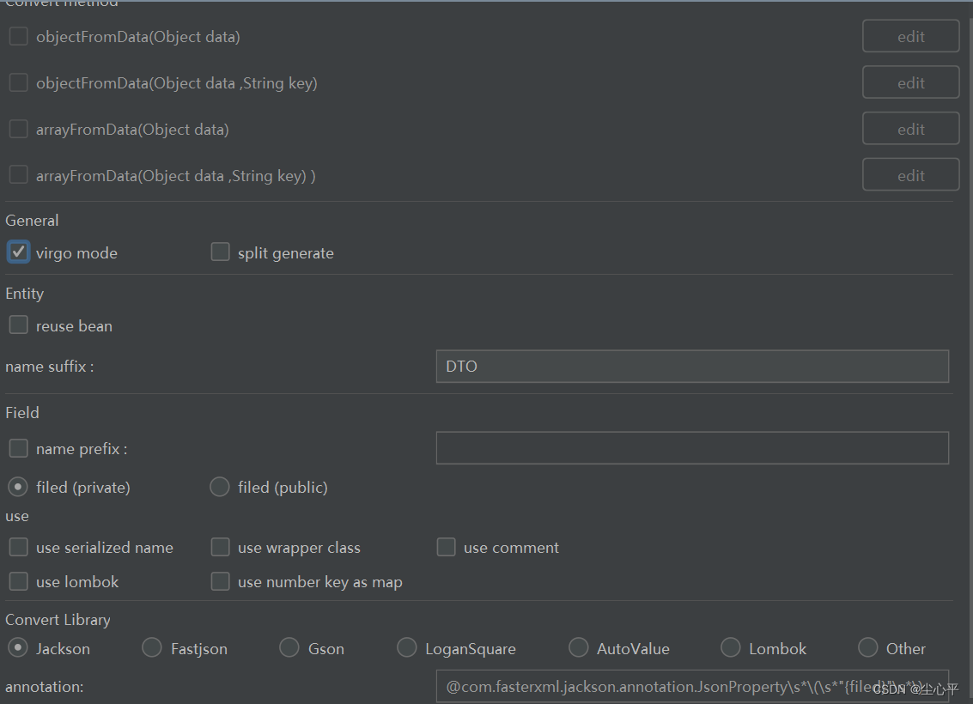
Task: Check the reuse bean option
Action: point(18,325)
